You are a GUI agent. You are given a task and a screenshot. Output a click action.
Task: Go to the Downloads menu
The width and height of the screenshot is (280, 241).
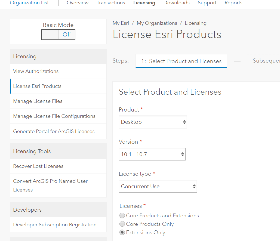coord(176,3)
